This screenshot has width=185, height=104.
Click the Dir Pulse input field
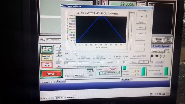125,62
